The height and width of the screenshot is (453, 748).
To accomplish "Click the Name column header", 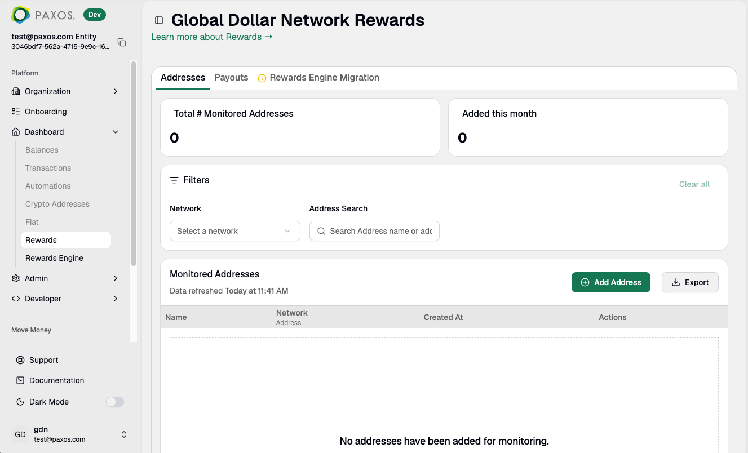I will pyautogui.click(x=176, y=317).
